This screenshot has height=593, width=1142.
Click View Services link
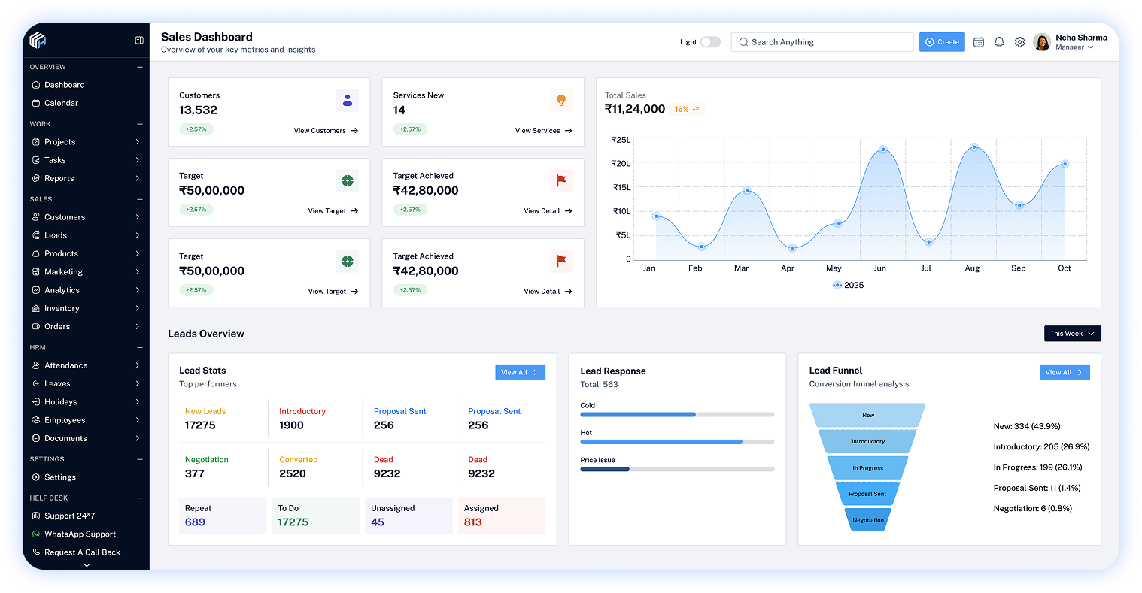(x=544, y=131)
